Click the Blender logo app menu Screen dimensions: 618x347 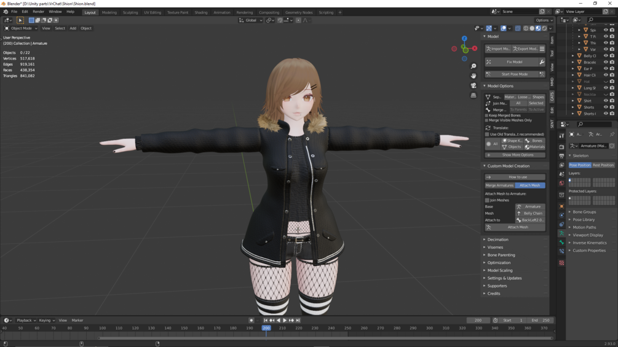click(6, 12)
